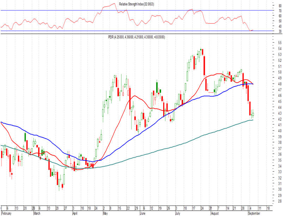Click the 27 date label in March
Image resolution: width=283 pixels, height=216 pixels.
[x=66, y=208]
